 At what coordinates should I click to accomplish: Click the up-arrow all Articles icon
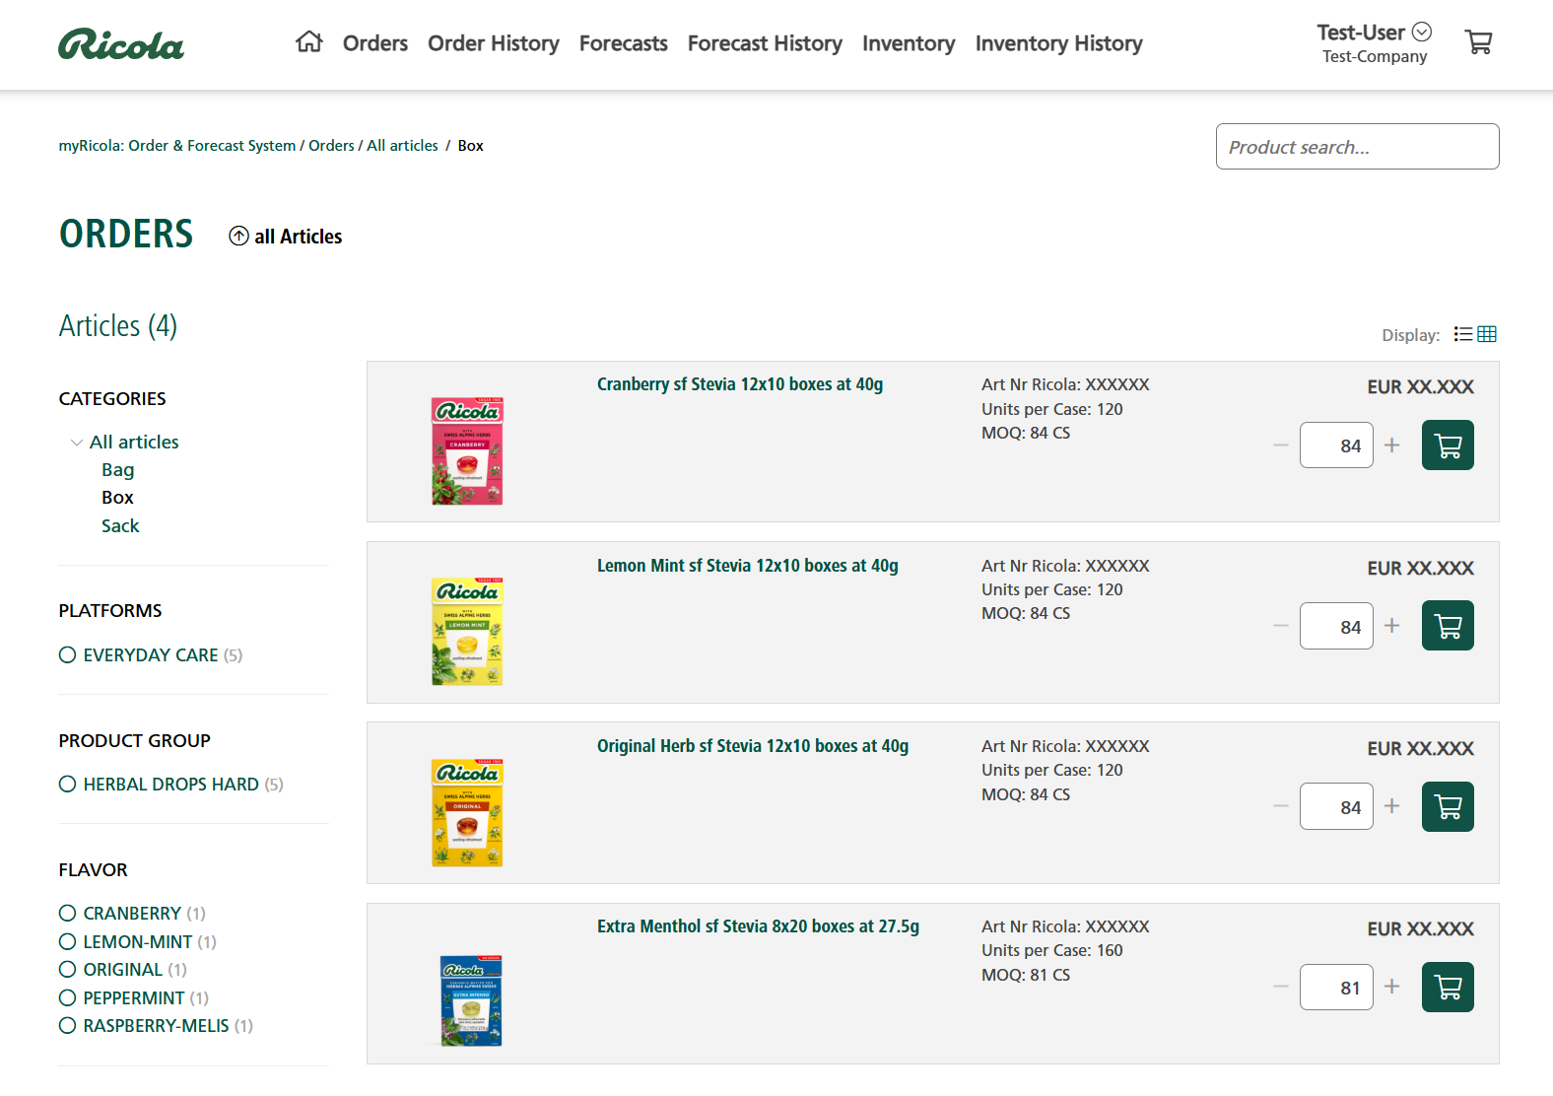point(238,236)
